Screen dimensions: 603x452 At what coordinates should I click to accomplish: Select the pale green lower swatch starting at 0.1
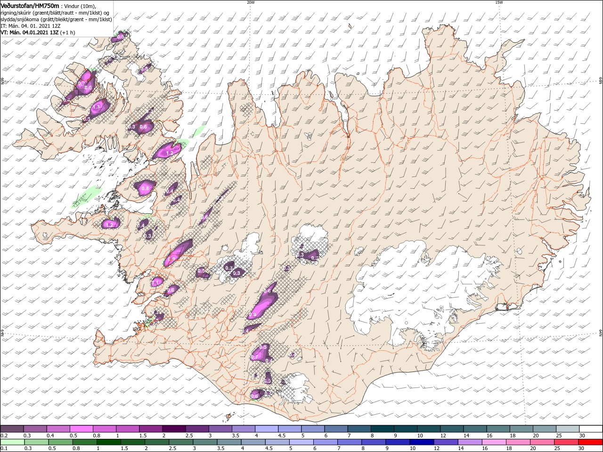[x=12, y=442]
